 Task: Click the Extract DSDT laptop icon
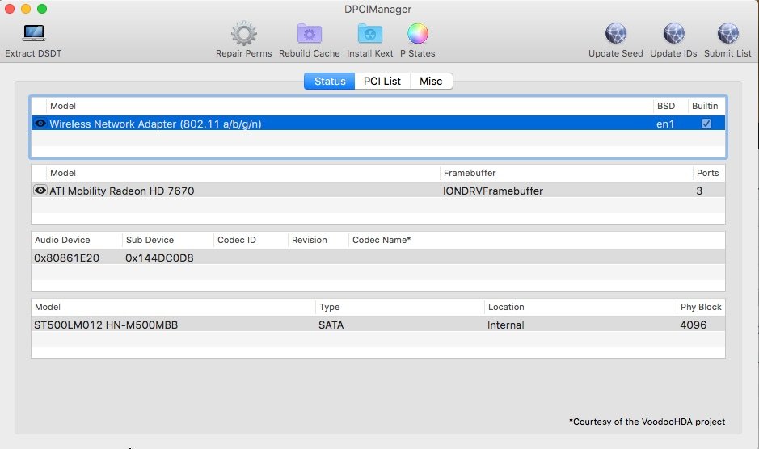(x=33, y=33)
